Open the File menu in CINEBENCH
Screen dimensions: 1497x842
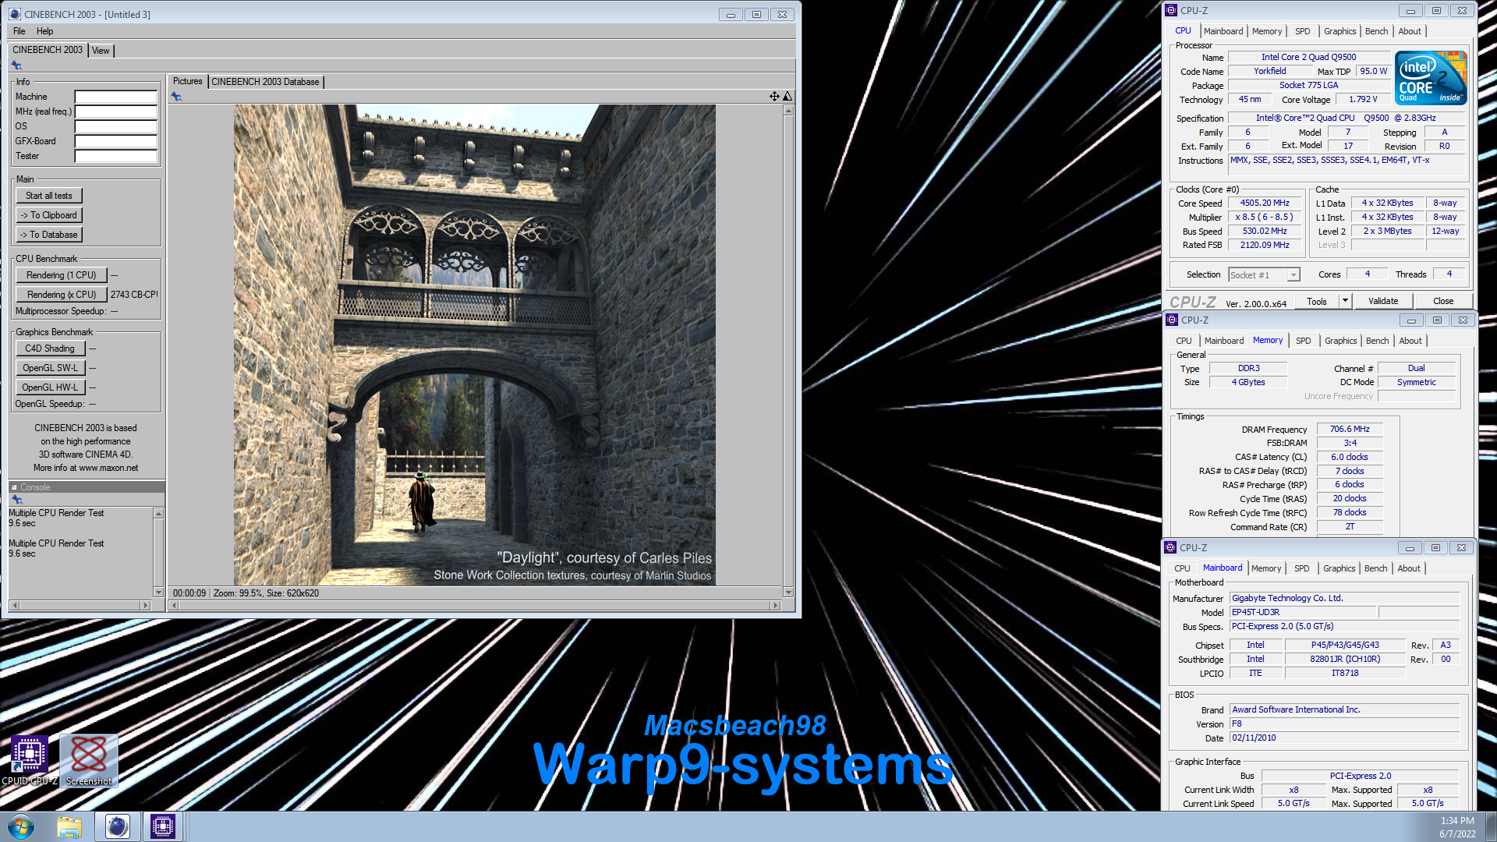click(19, 31)
